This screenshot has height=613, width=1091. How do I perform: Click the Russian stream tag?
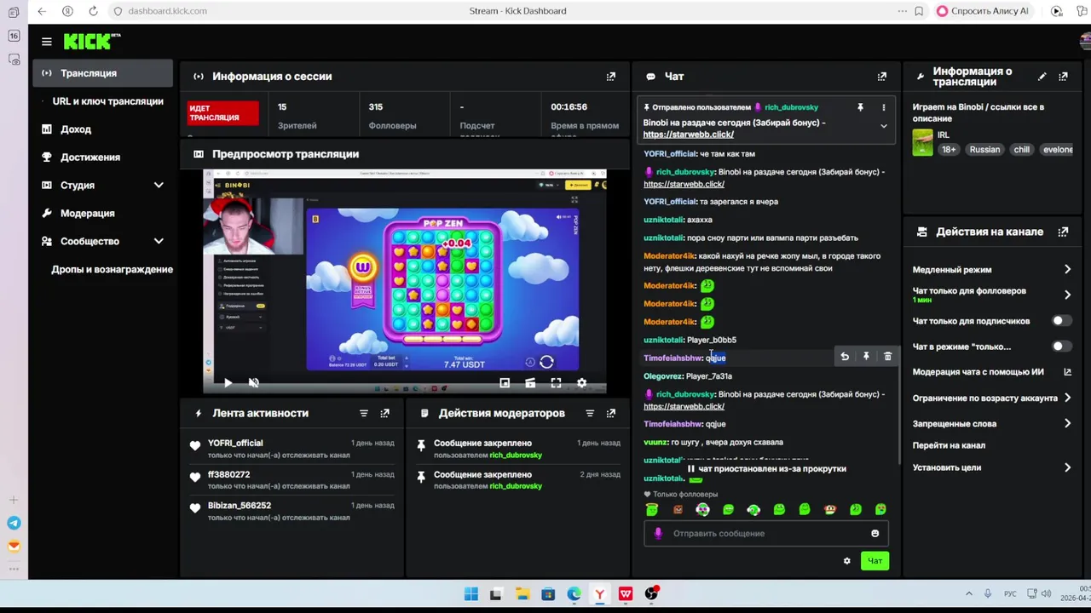click(x=984, y=150)
